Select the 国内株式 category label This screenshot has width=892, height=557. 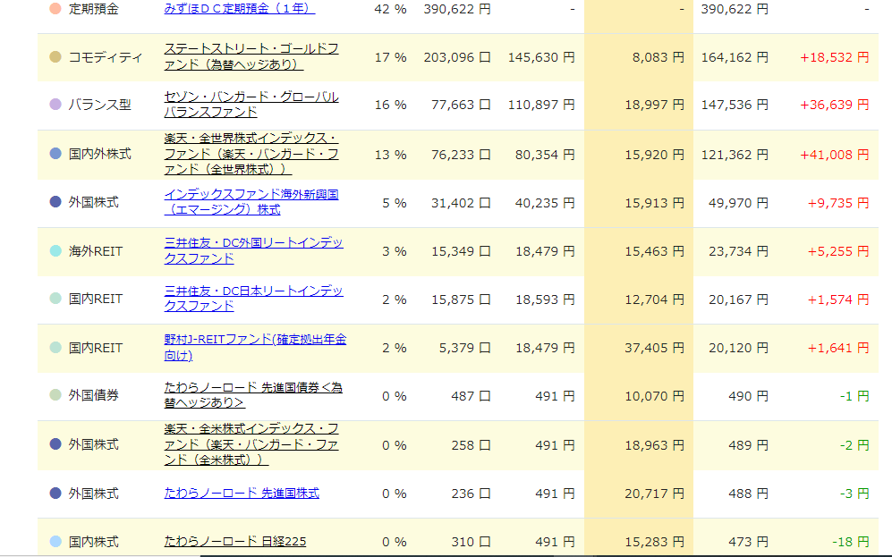93,542
